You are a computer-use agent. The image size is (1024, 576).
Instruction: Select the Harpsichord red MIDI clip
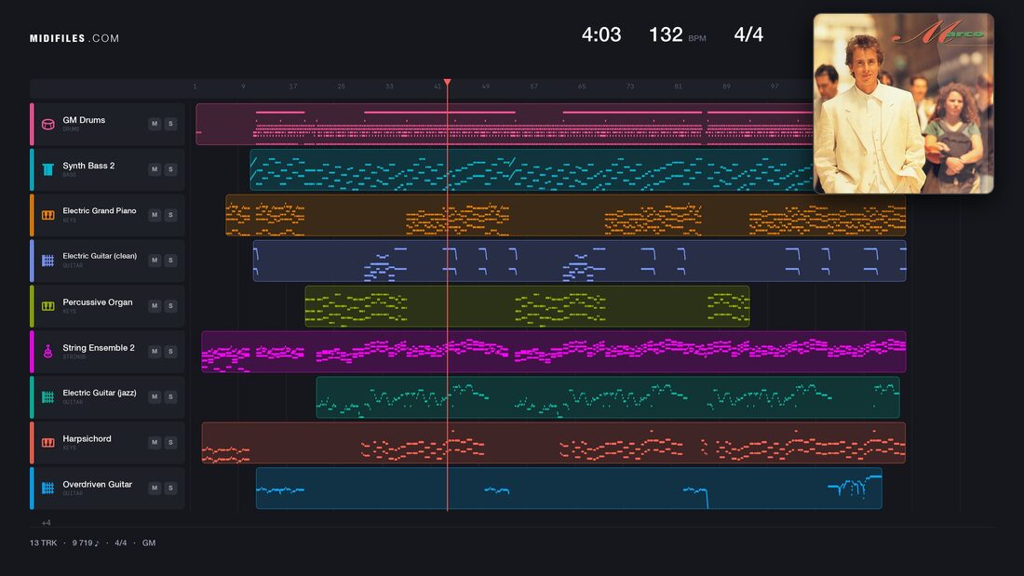pyautogui.click(x=553, y=443)
